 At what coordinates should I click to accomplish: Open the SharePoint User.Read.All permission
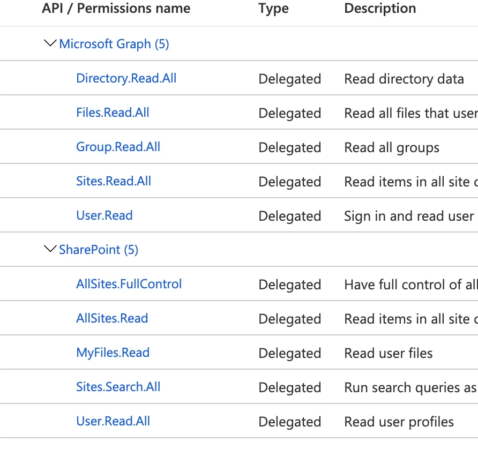pyautogui.click(x=113, y=421)
